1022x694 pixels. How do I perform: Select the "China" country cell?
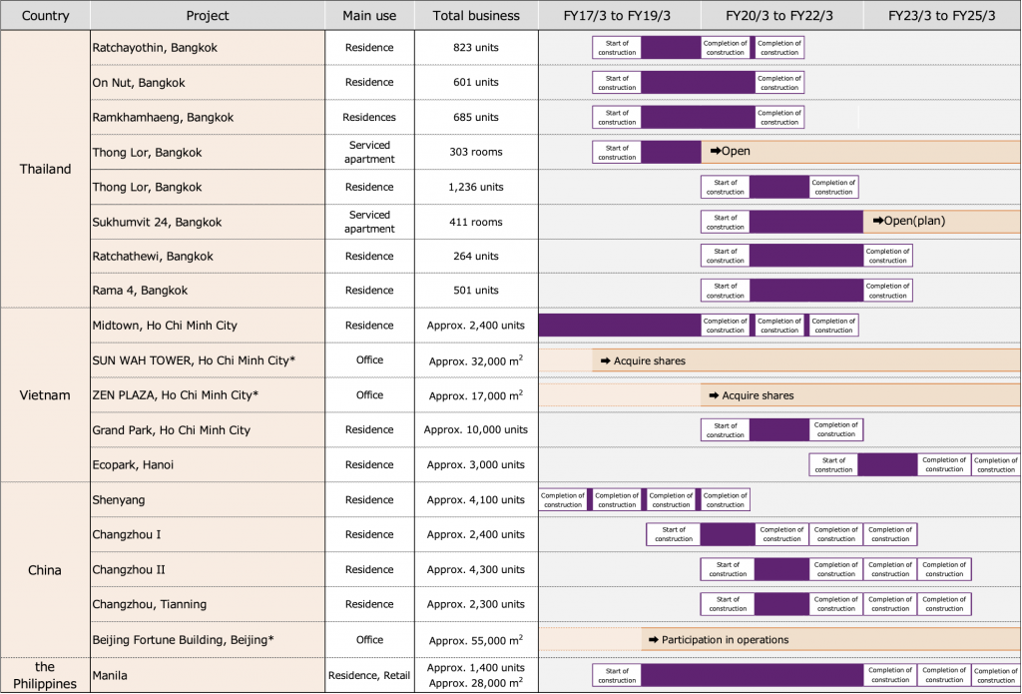[45, 570]
